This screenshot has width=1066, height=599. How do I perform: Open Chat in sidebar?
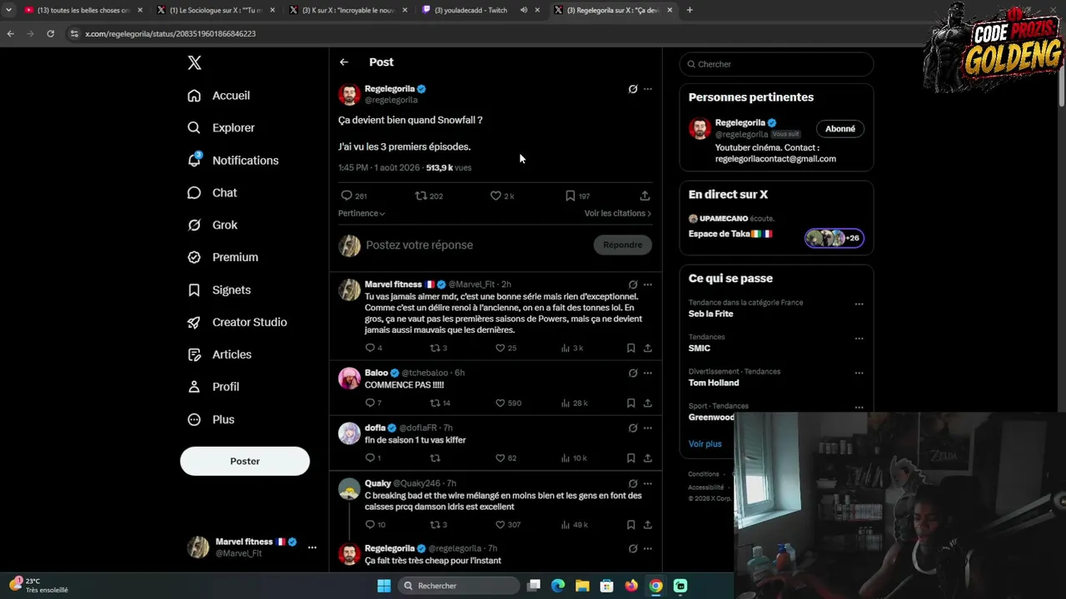[x=212, y=193]
